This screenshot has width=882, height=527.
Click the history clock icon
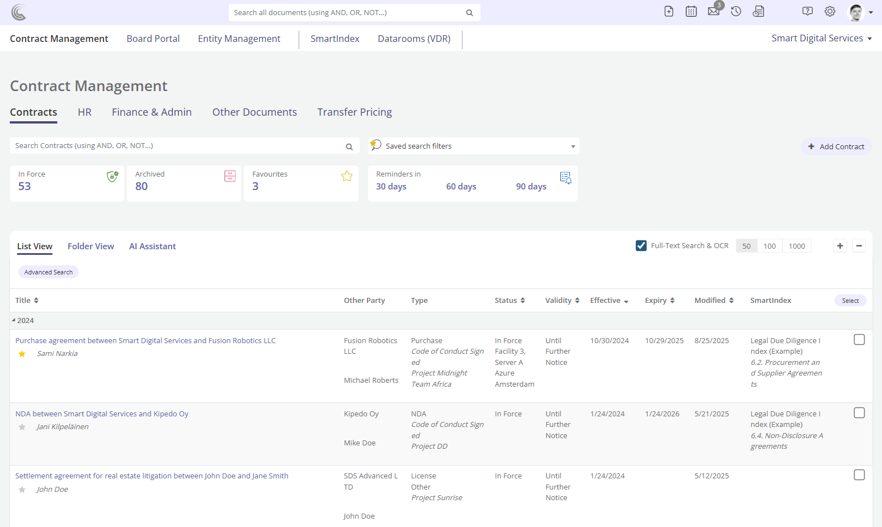click(736, 12)
